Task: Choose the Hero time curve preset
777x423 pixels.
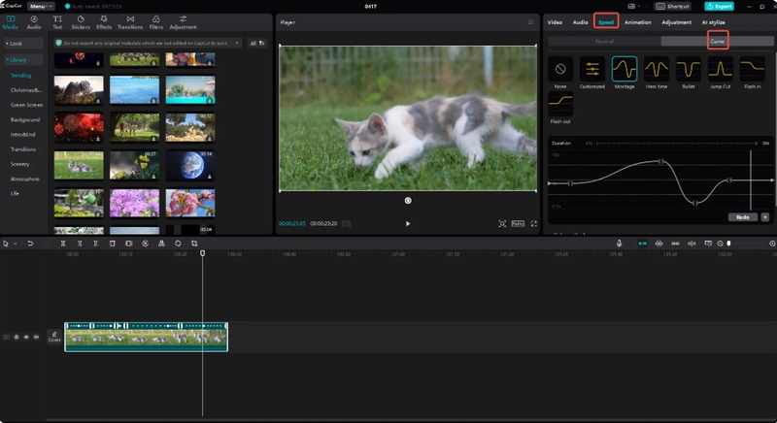Action: click(x=657, y=69)
